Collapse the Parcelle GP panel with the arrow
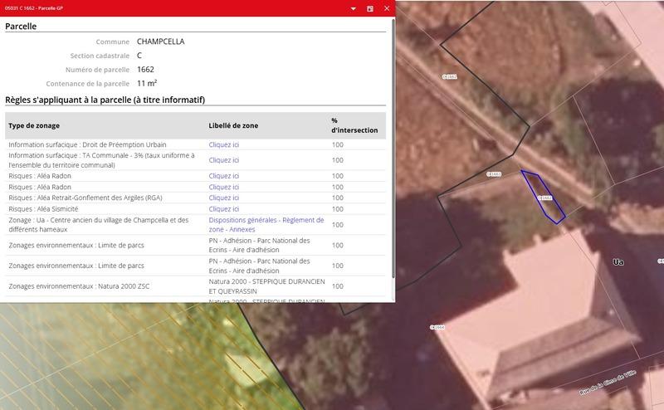Viewport: 664px width, 410px height. (x=354, y=8)
